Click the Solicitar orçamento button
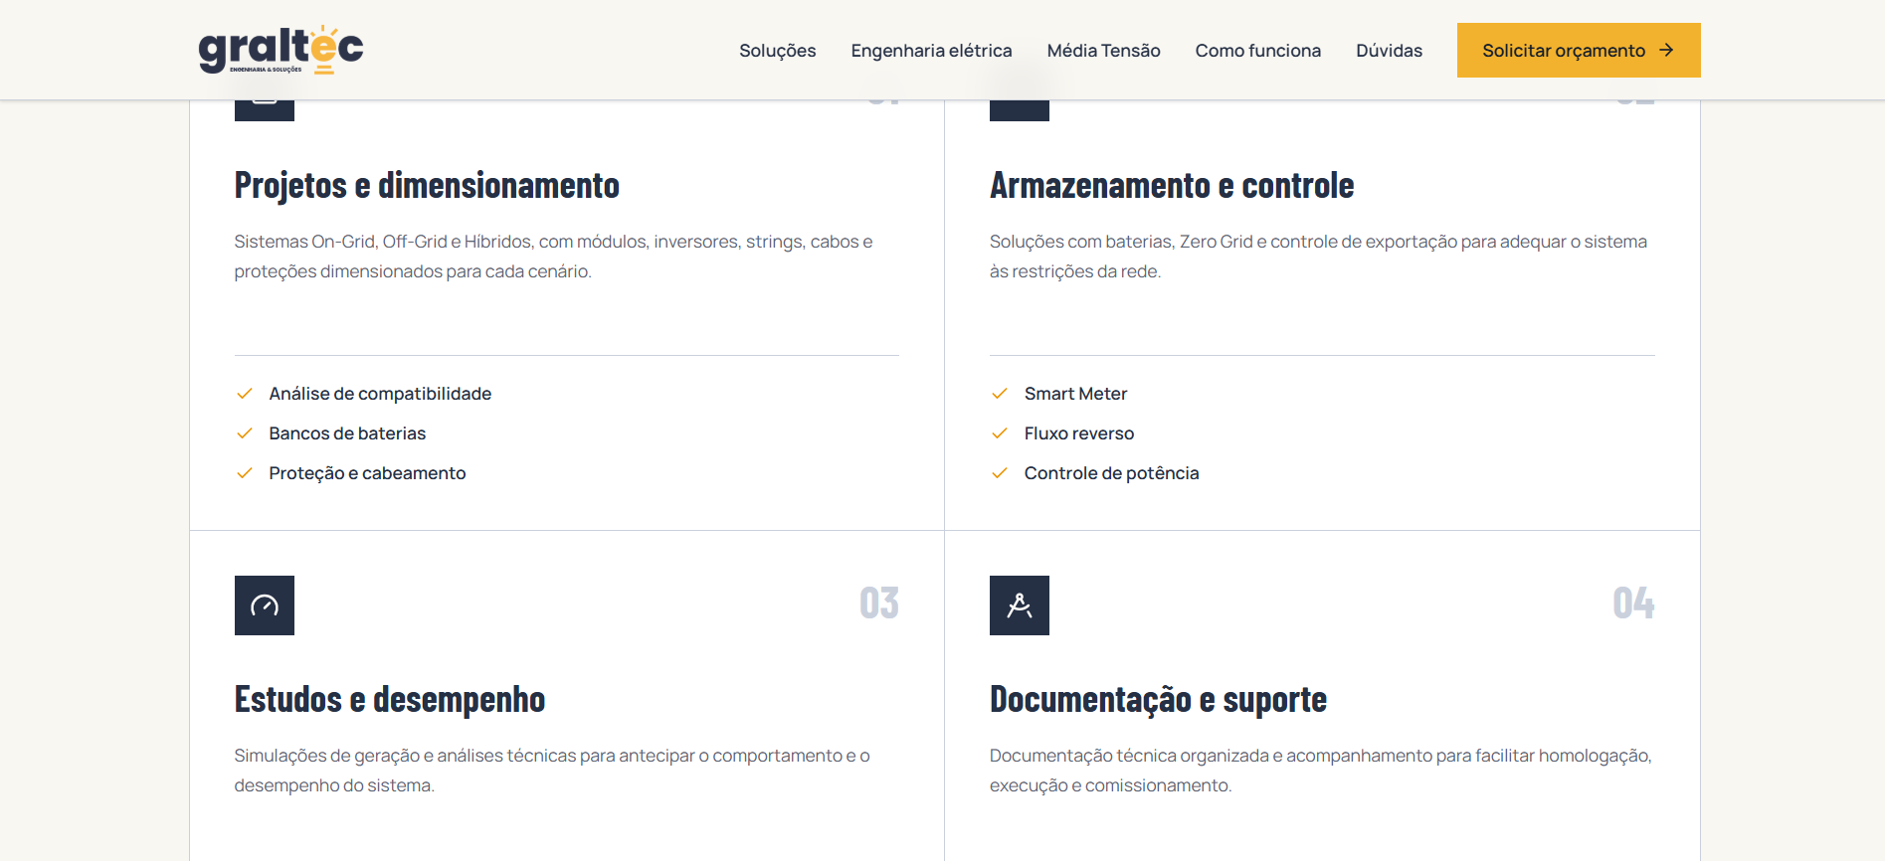This screenshot has width=1885, height=861. coord(1579,51)
